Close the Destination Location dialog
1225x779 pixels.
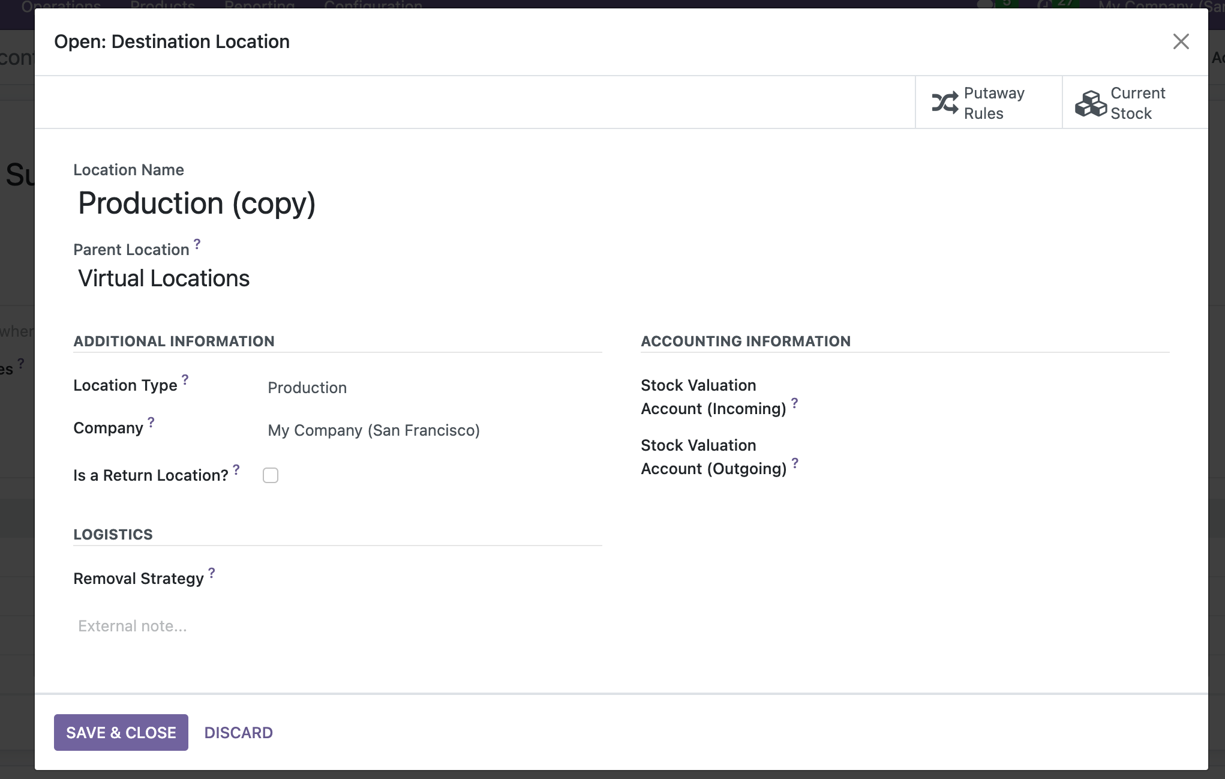point(1181,41)
